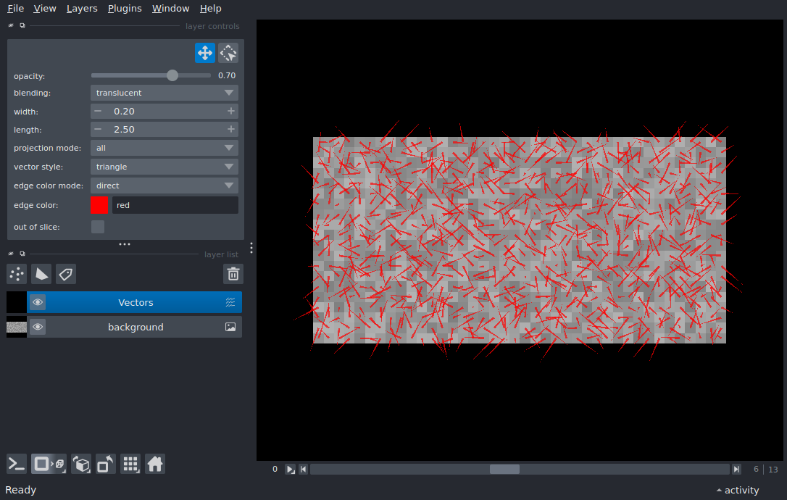Open the Layers menu
The width and height of the screenshot is (787, 500).
coord(81,9)
